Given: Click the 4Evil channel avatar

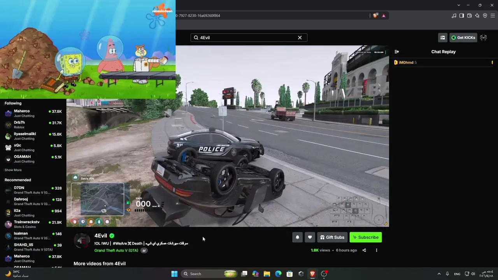Looking at the screenshot, I should (82, 241).
